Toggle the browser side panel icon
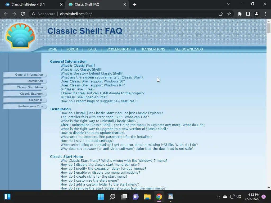Image resolution: width=271 pixels, height=203 pixels. 248,14
